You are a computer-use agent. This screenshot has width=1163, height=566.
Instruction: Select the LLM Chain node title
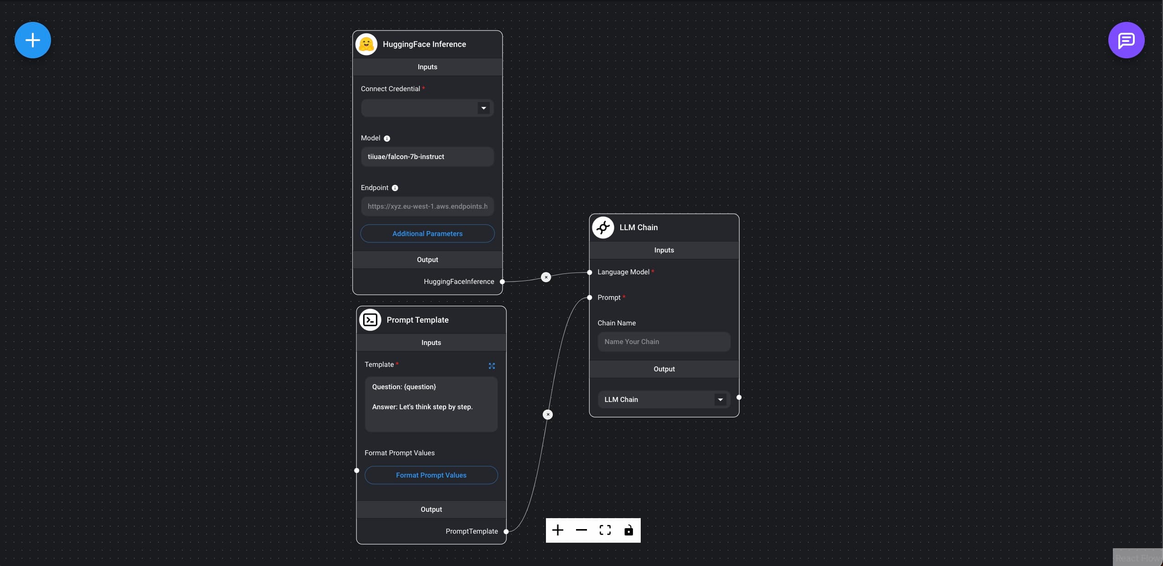(638, 227)
